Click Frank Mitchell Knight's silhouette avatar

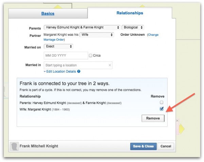[x=14, y=146]
